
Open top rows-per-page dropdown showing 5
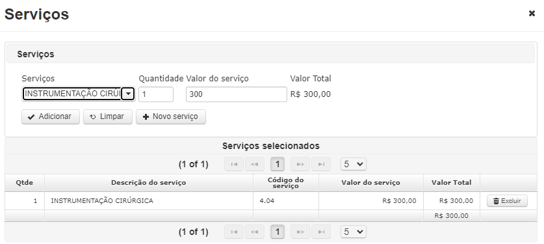354,164
